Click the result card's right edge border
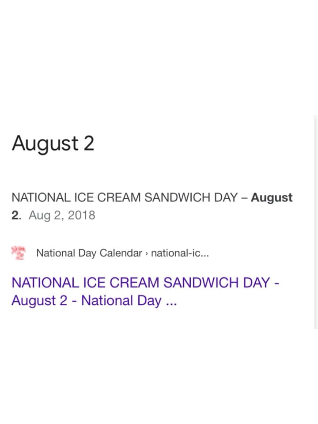 [x=315, y=221]
